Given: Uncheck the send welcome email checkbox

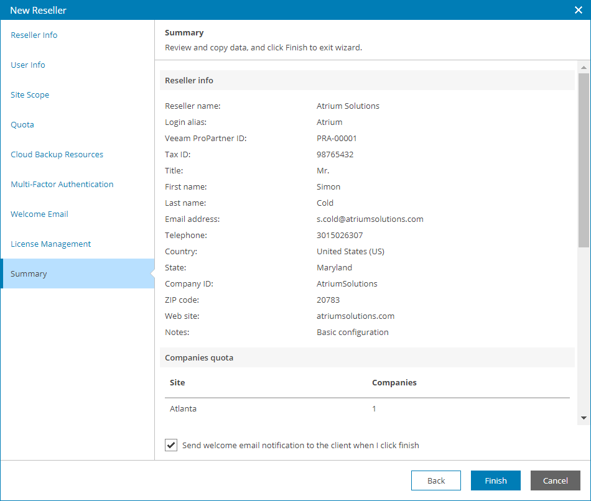Looking at the screenshot, I should [x=171, y=445].
